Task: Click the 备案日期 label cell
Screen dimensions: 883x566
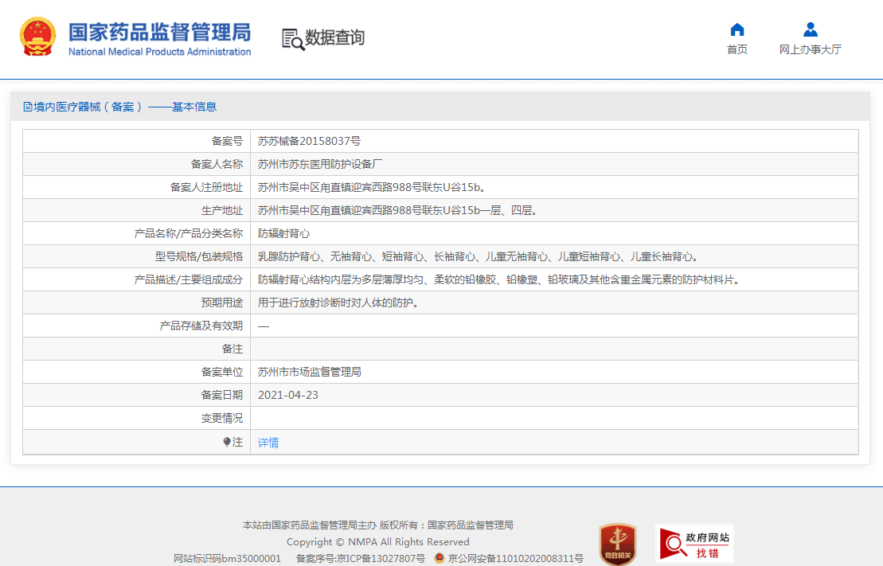Action: 136,395
